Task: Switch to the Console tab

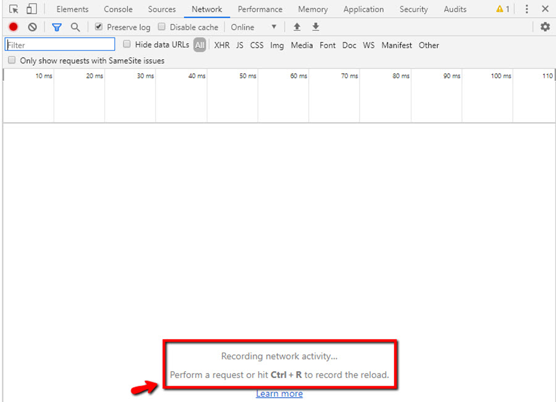Action: coord(118,9)
